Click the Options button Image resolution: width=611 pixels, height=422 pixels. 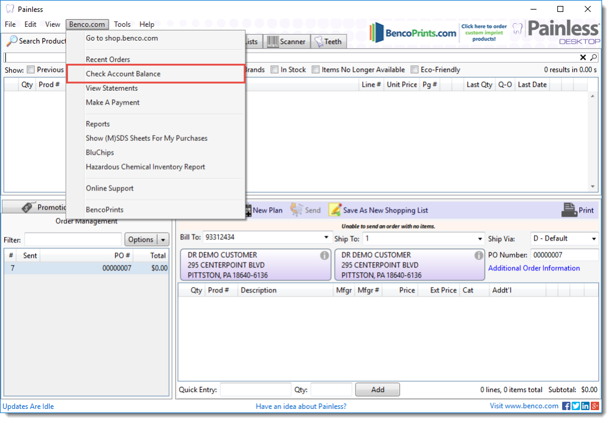pyautogui.click(x=141, y=239)
